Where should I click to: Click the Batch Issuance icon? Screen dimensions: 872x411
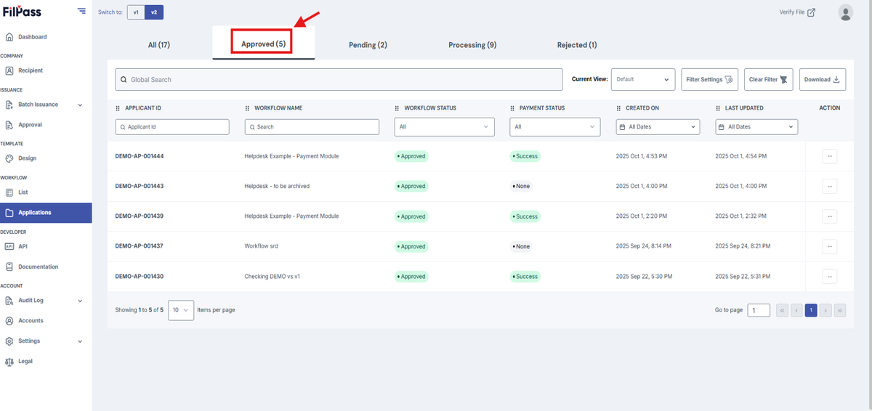9,105
